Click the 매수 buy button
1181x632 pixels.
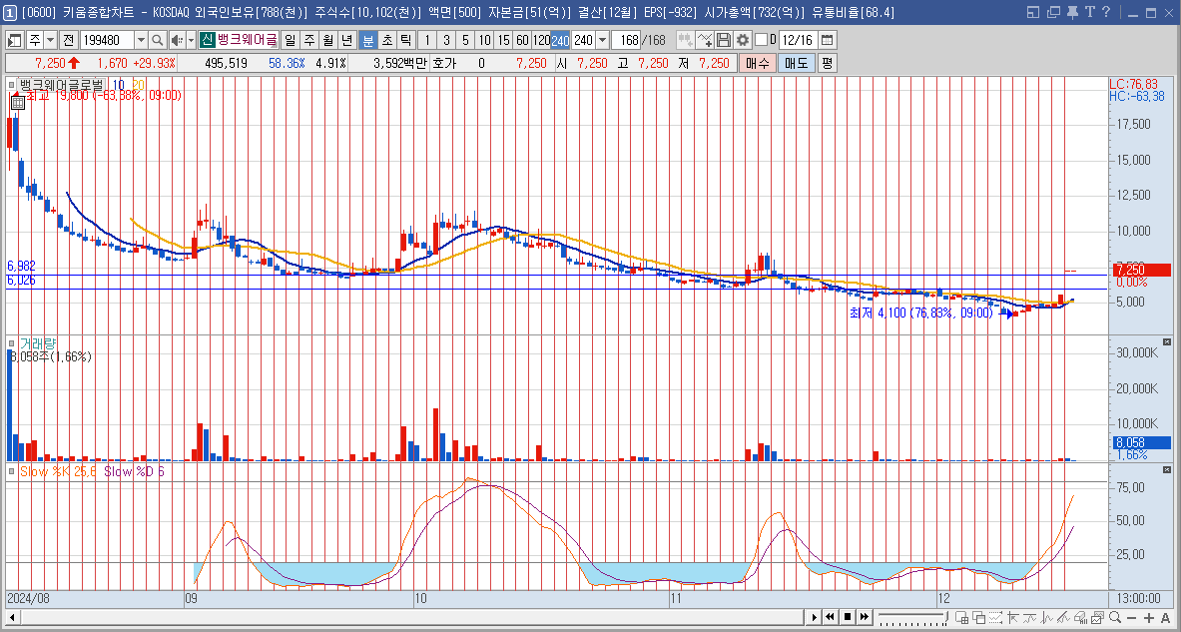tap(756, 63)
